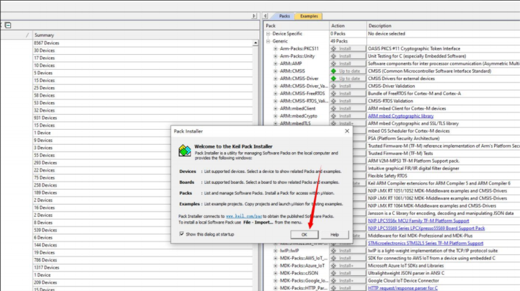Viewport: 520px width, 291px height.
Task: Open NXP LPC5556x MCU Family TF-M link
Action: (x=418, y=221)
